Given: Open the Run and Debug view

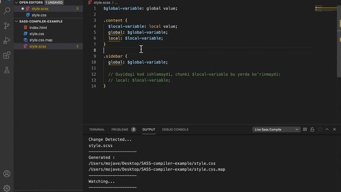Looking at the screenshot, I should pos(7,41).
